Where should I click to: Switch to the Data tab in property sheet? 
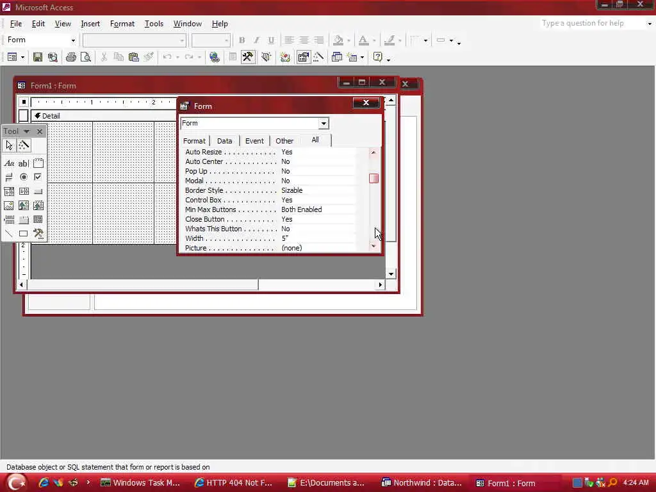(x=225, y=141)
